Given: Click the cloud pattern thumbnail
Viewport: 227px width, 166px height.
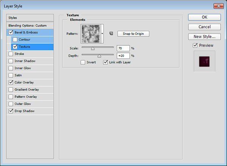Looking at the screenshot, I should pos(91,34).
